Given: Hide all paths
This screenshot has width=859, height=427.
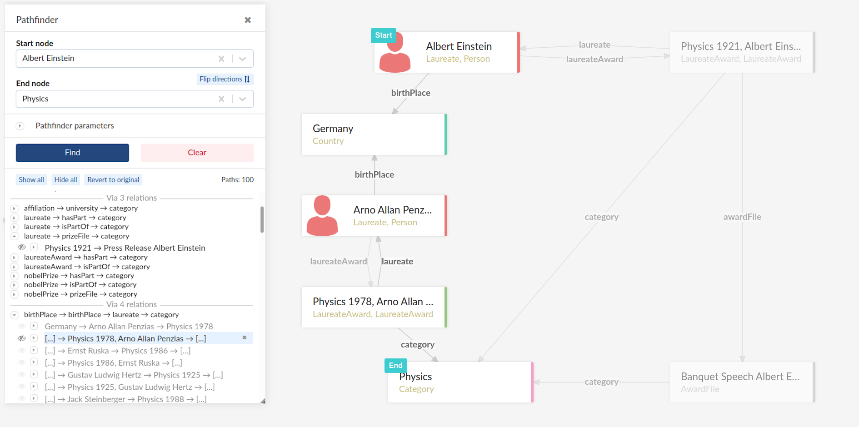Looking at the screenshot, I should (65, 180).
